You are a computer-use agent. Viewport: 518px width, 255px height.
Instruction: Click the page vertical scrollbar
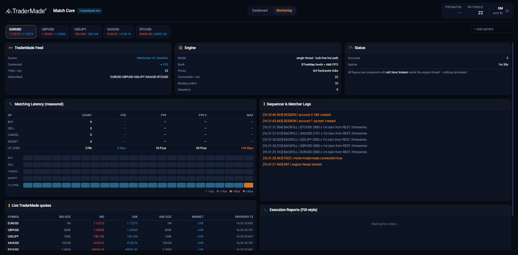pos(513,129)
